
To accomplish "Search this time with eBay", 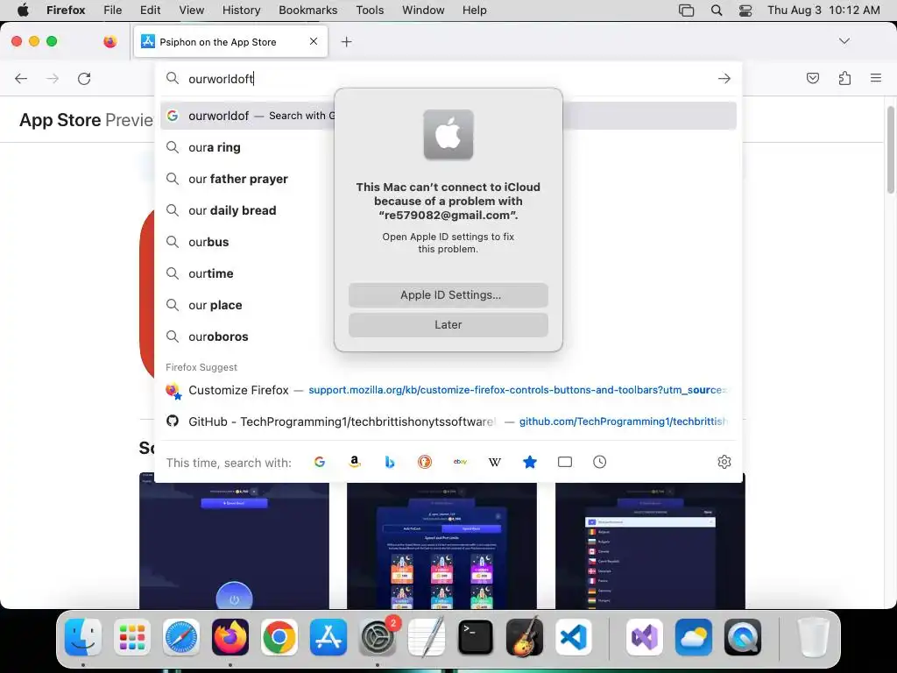I will [x=460, y=462].
